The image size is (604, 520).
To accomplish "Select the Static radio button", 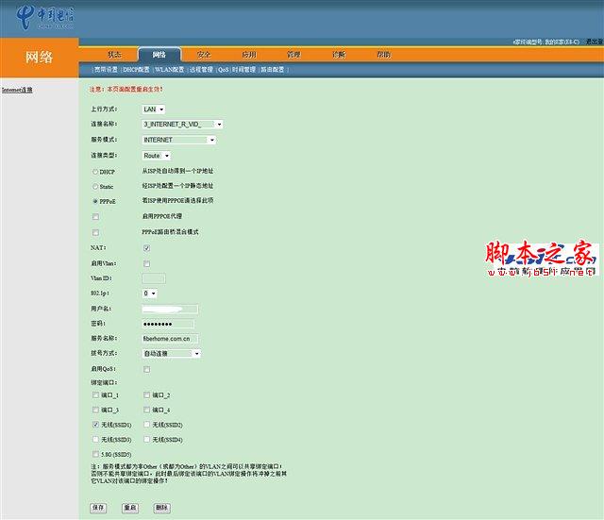I will tap(95, 187).
